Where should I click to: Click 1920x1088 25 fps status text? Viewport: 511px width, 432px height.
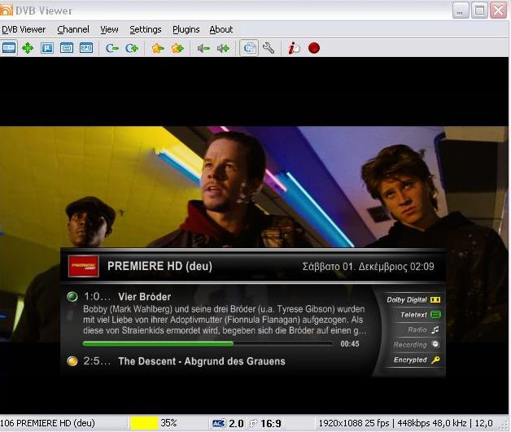point(354,423)
